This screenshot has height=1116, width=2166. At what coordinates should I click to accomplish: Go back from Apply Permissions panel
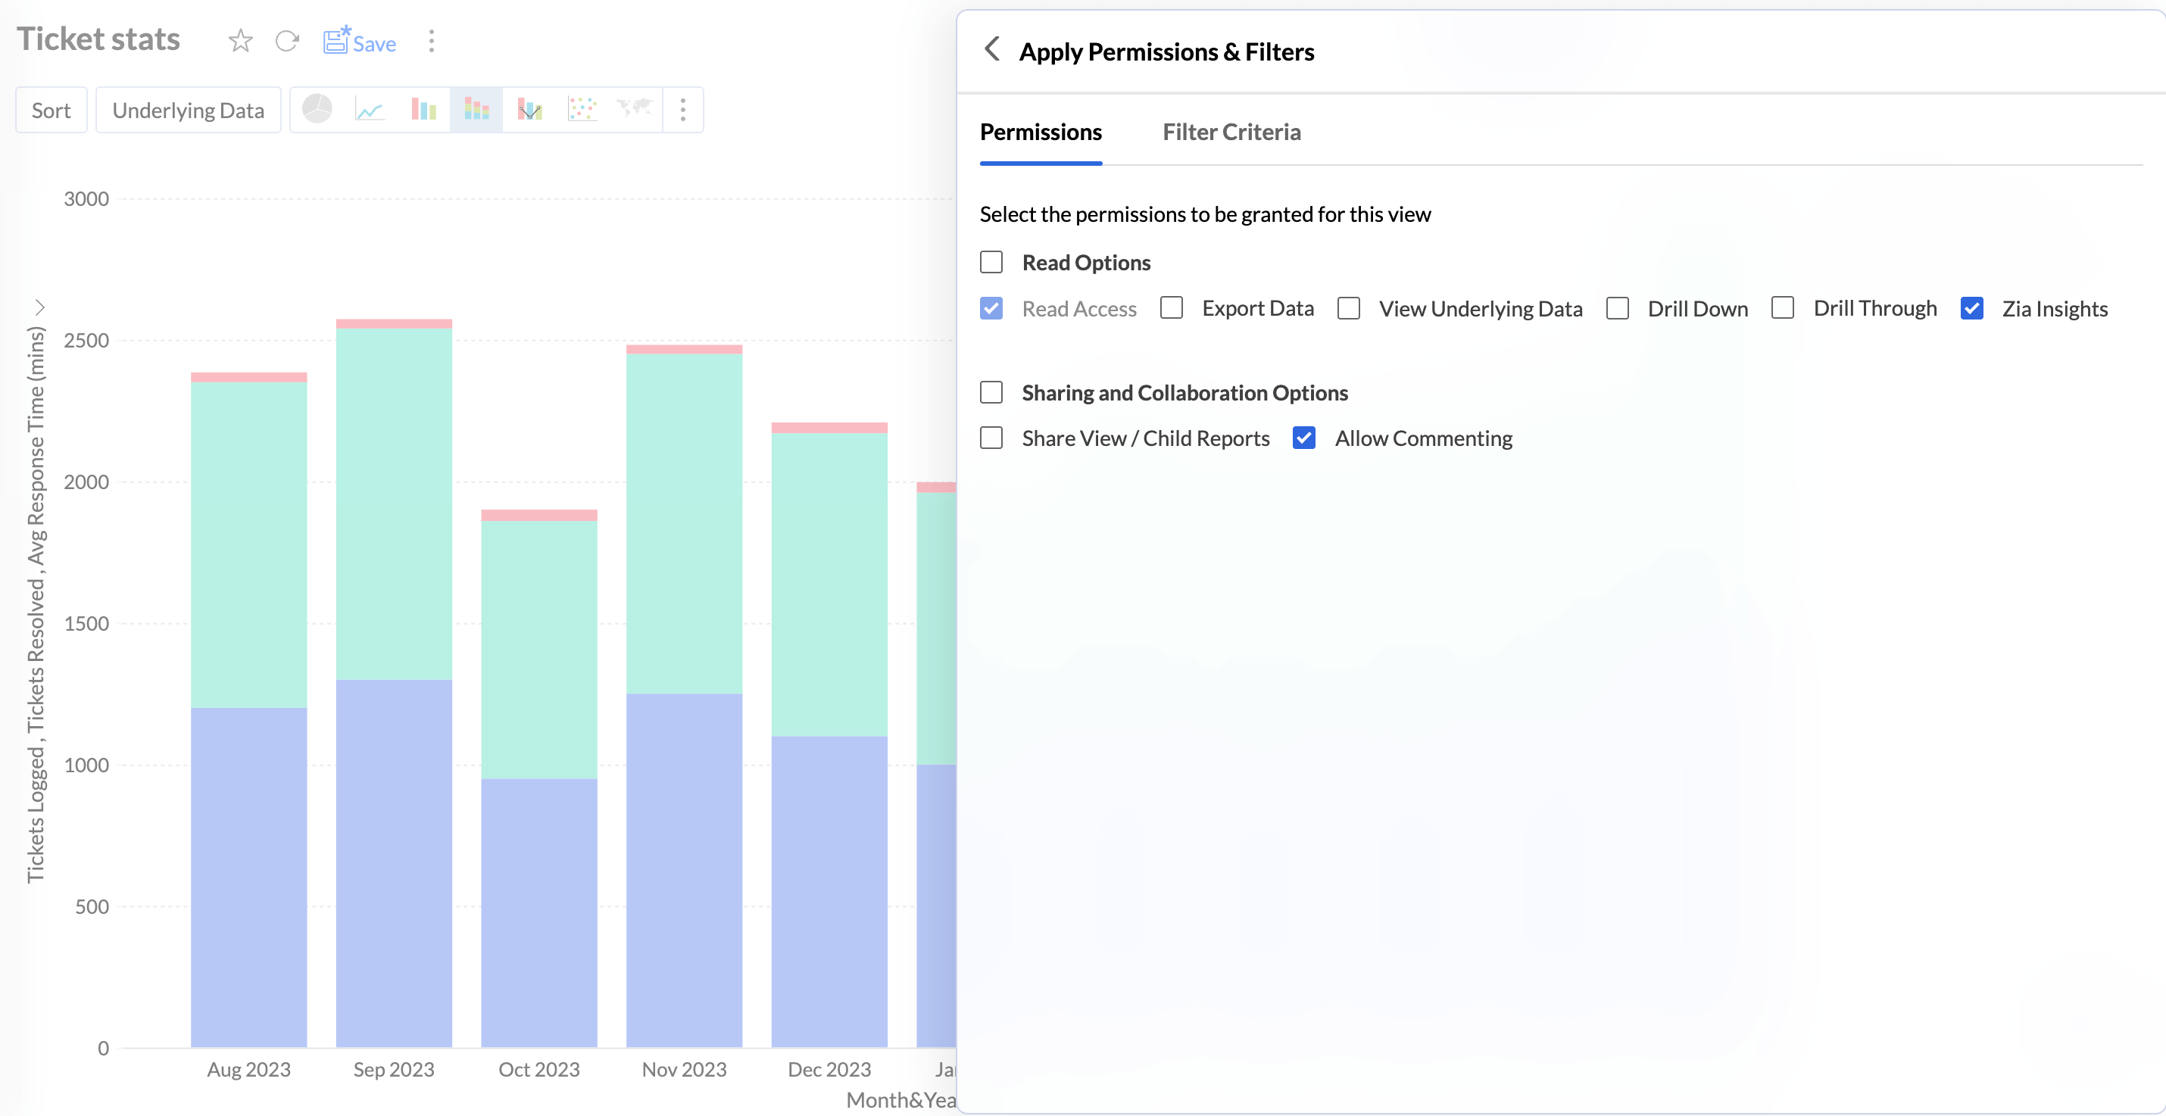pos(992,49)
